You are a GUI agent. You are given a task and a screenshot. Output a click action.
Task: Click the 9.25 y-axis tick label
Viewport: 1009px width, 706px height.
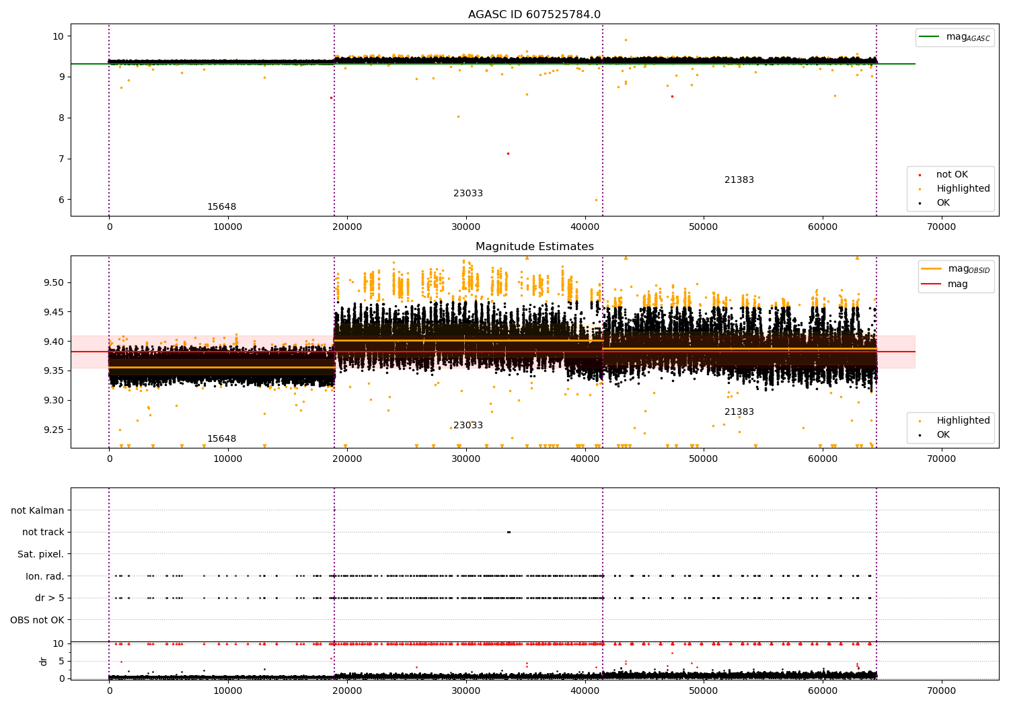[x=54, y=430]
